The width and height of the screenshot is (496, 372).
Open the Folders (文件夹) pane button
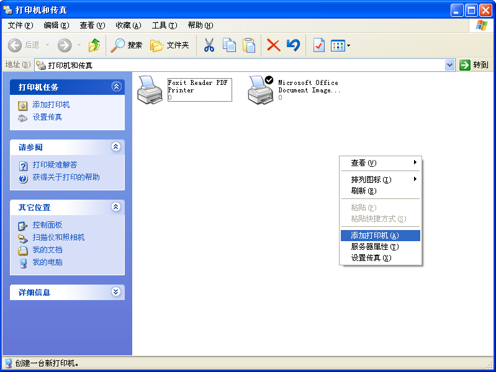click(x=169, y=45)
